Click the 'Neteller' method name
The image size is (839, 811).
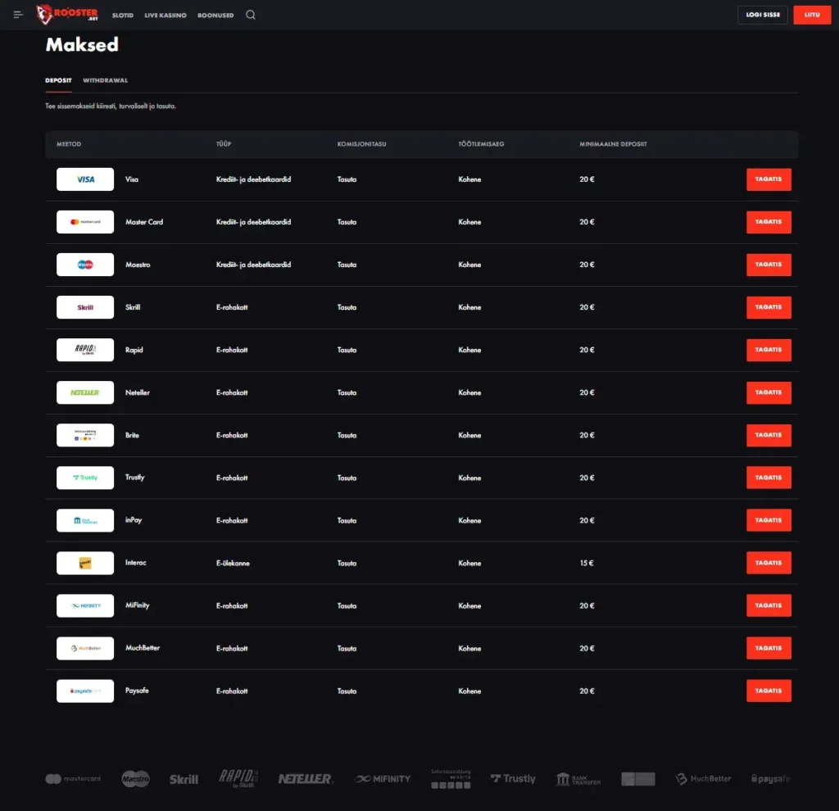138,392
